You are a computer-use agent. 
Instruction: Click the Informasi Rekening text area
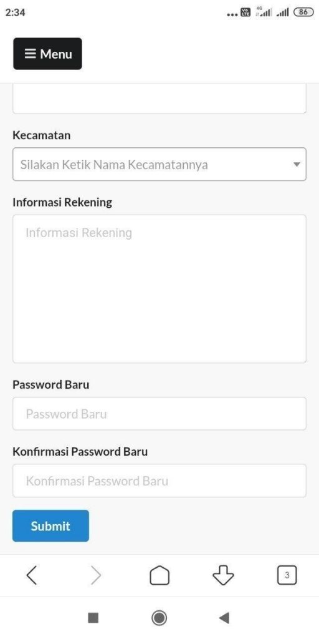tap(159, 289)
